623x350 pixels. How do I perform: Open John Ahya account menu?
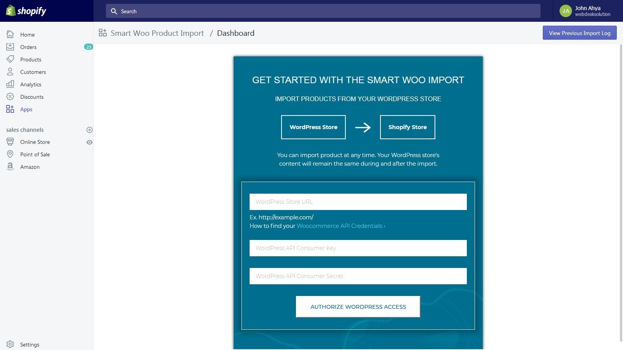point(588,11)
